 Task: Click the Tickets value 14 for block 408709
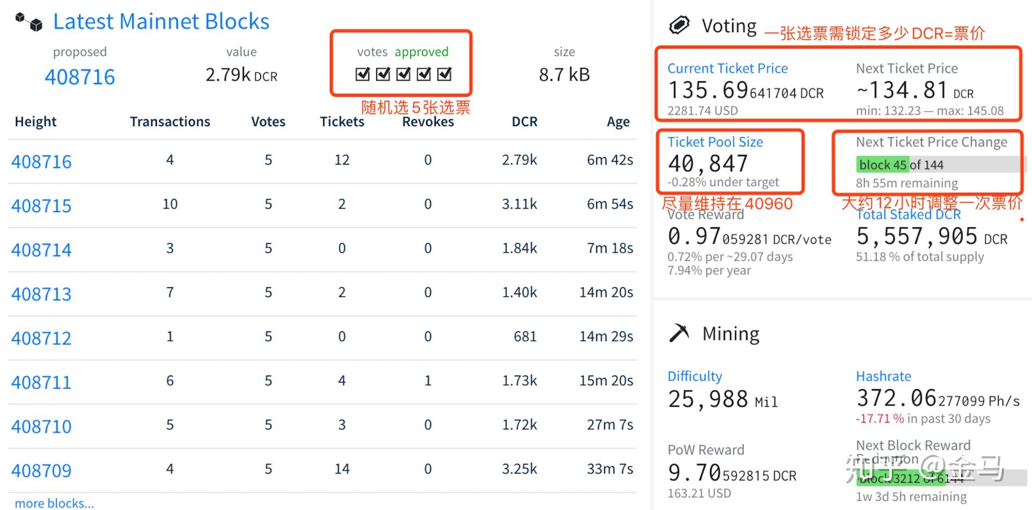[342, 469]
